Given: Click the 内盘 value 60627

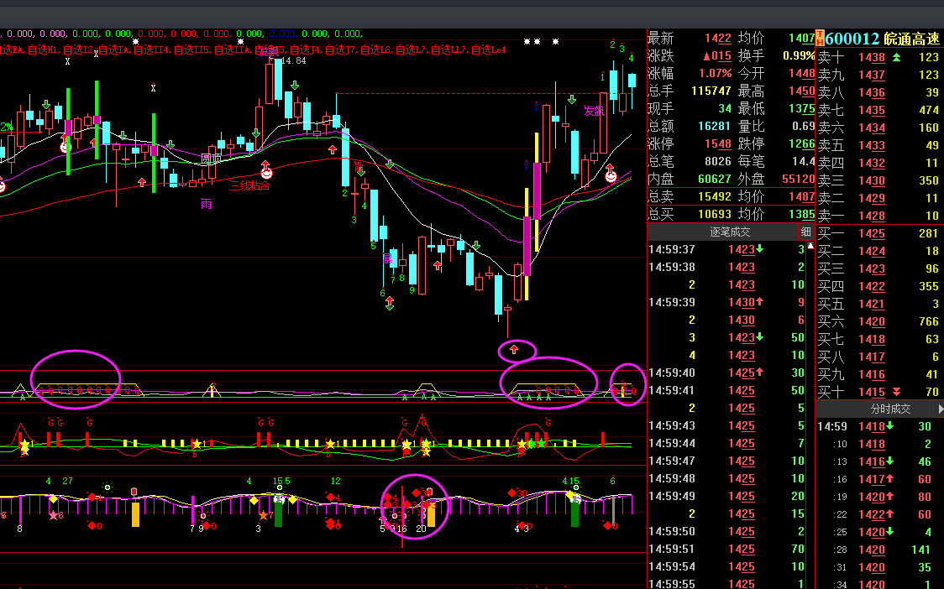Looking at the screenshot, I should pyautogui.click(x=715, y=179).
